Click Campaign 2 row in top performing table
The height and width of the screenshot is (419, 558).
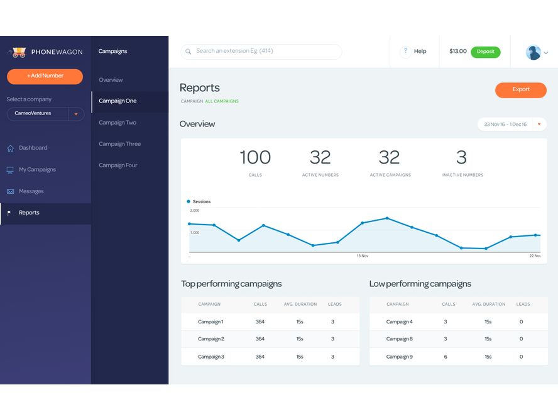point(270,339)
